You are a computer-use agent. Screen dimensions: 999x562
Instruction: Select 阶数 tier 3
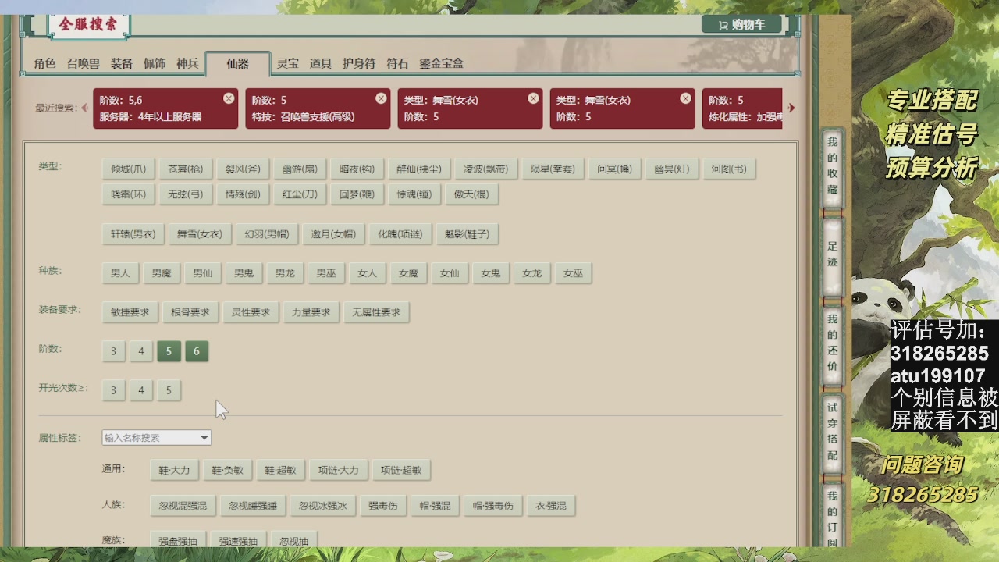[113, 351]
